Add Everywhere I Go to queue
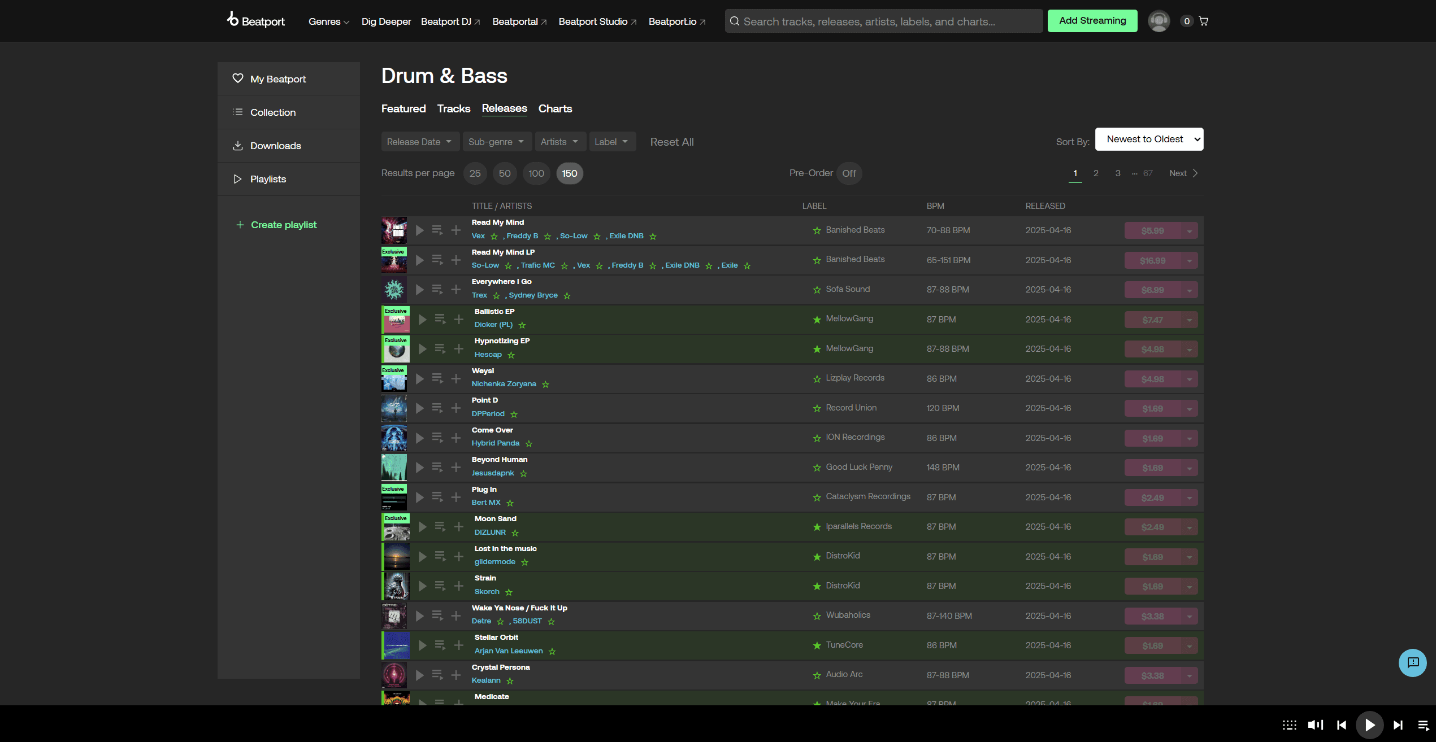The width and height of the screenshot is (1436, 742). tap(437, 290)
